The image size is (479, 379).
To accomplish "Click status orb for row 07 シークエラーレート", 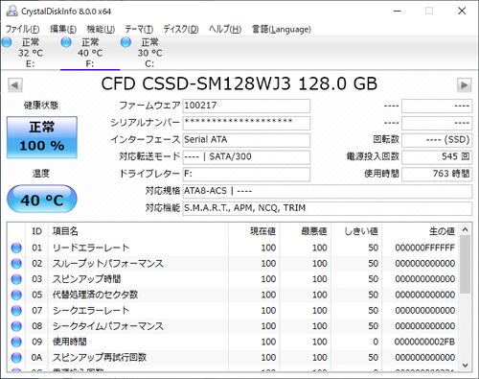I will point(16,311).
